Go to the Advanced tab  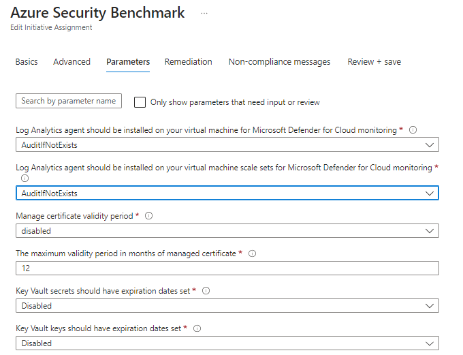tap(71, 62)
